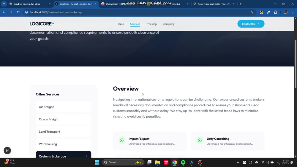
Task: Open the Tracking nav link
Action: [x=151, y=24]
